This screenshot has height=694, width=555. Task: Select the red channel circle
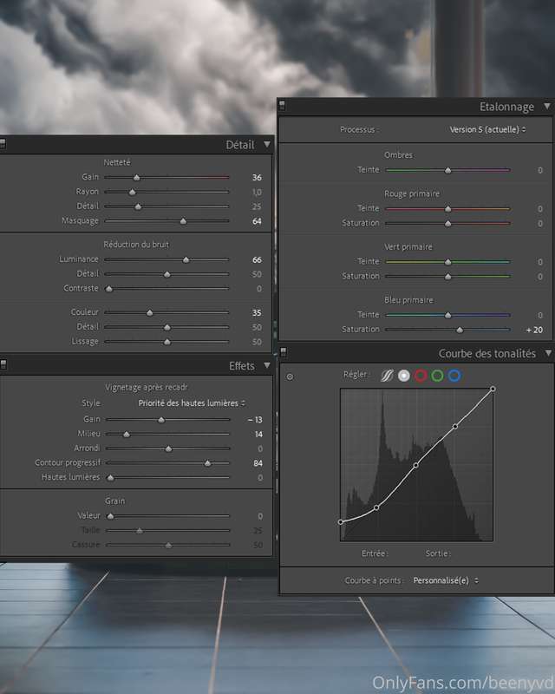(x=421, y=376)
